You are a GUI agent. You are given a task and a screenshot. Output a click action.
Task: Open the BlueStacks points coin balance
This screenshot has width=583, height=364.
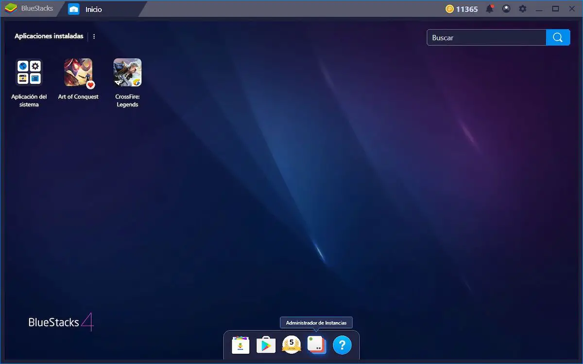[462, 9]
